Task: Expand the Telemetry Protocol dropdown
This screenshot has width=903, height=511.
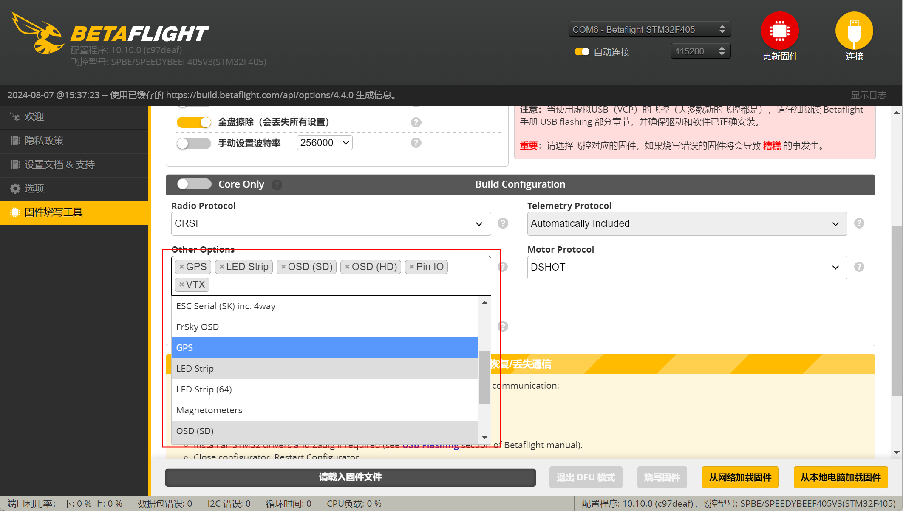Action: pos(687,223)
